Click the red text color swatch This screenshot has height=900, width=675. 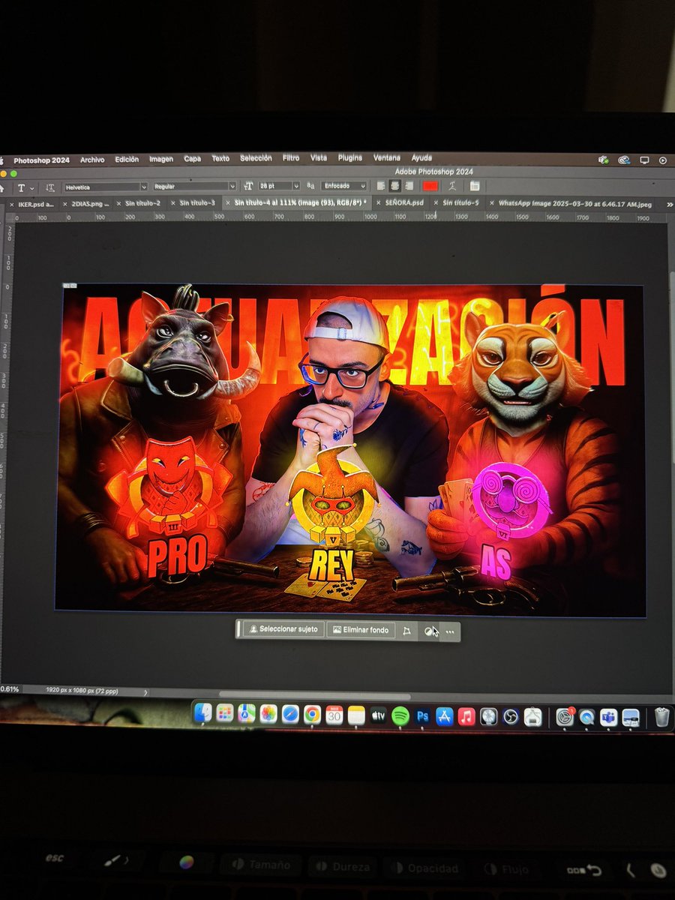point(430,186)
